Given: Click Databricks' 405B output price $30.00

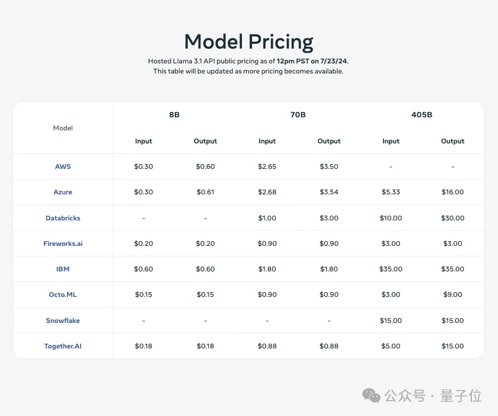Looking at the screenshot, I should [x=452, y=218].
